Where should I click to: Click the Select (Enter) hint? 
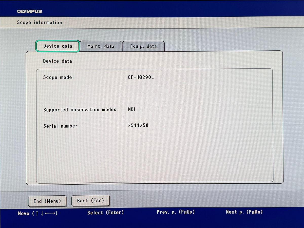(105, 213)
